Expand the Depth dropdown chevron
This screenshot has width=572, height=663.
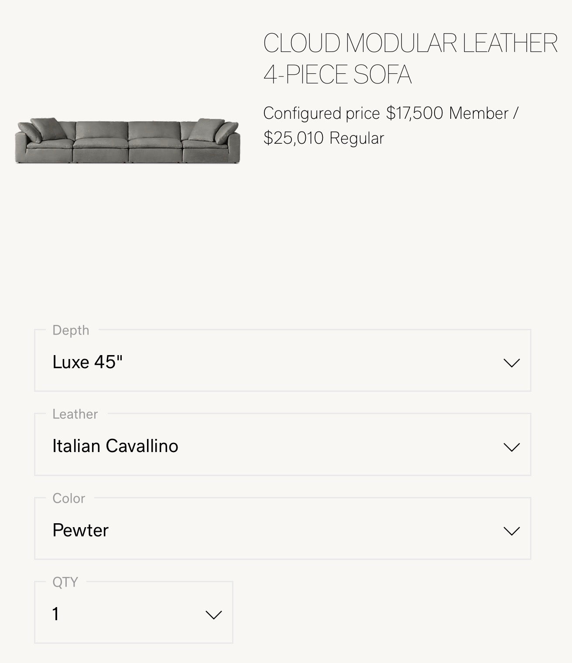point(510,363)
